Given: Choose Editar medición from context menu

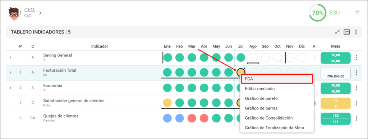Looking at the screenshot, I should coord(277,89).
